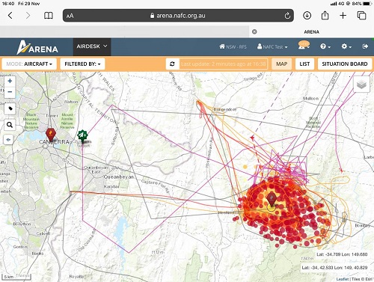This screenshot has width=374, height=282.
Task: Select the green aircraft marker near Canberra
Action: [x=82, y=136]
